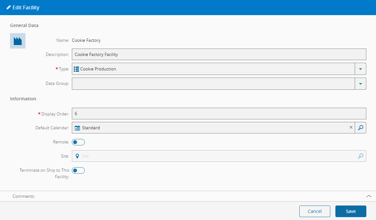Open Default Calendar search magnifier

pyautogui.click(x=361, y=128)
